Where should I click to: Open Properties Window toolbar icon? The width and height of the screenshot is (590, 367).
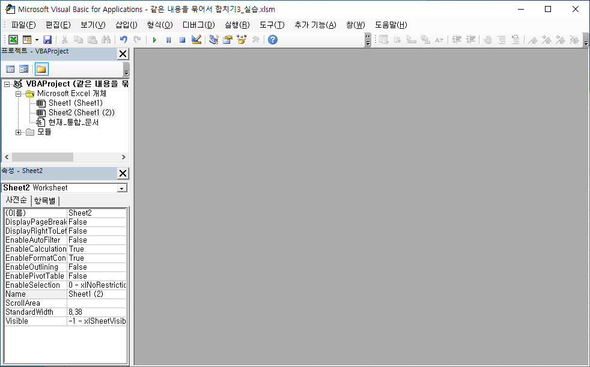pyautogui.click(x=228, y=40)
